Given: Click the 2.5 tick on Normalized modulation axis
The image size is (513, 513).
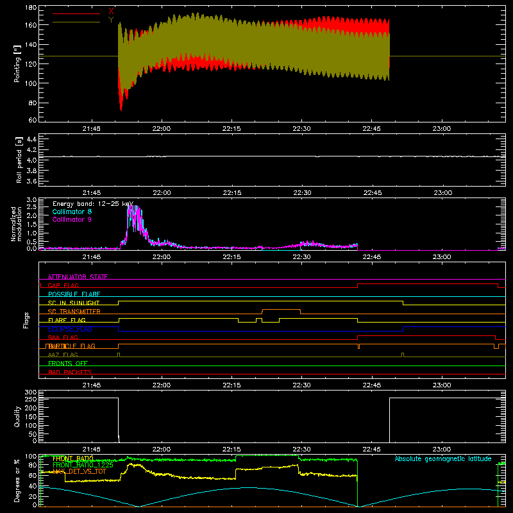Looking at the screenshot, I should (31, 206).
